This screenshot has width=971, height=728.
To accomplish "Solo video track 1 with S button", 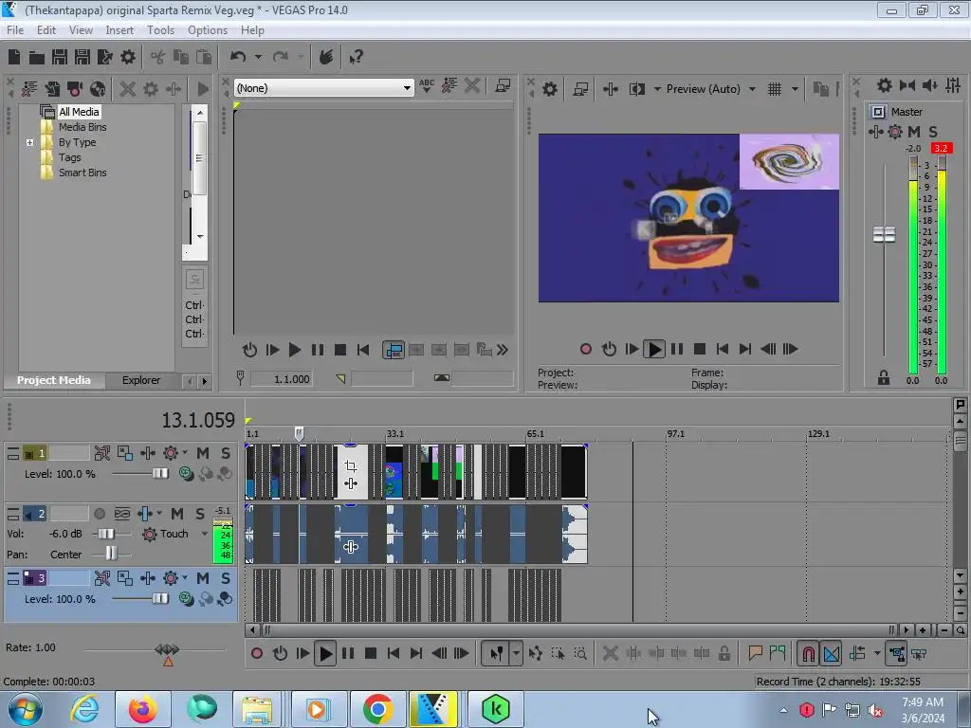I will tap(226, 453).
